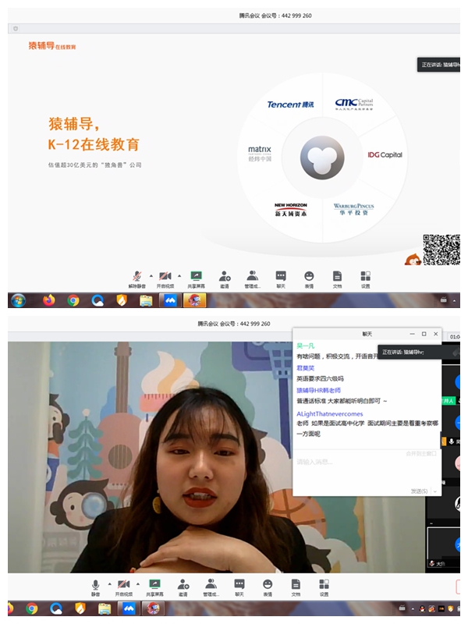Start 共享屏幕 in the slide-sharing meeting window
The image size is (468, 624).
click(x=197, y=279)
